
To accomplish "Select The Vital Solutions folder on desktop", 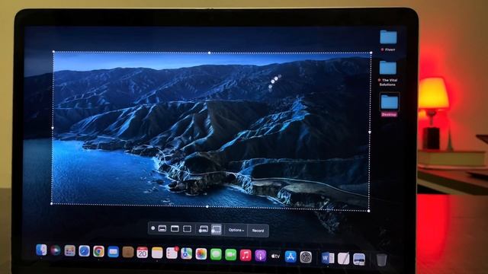I will click(388, 68).
